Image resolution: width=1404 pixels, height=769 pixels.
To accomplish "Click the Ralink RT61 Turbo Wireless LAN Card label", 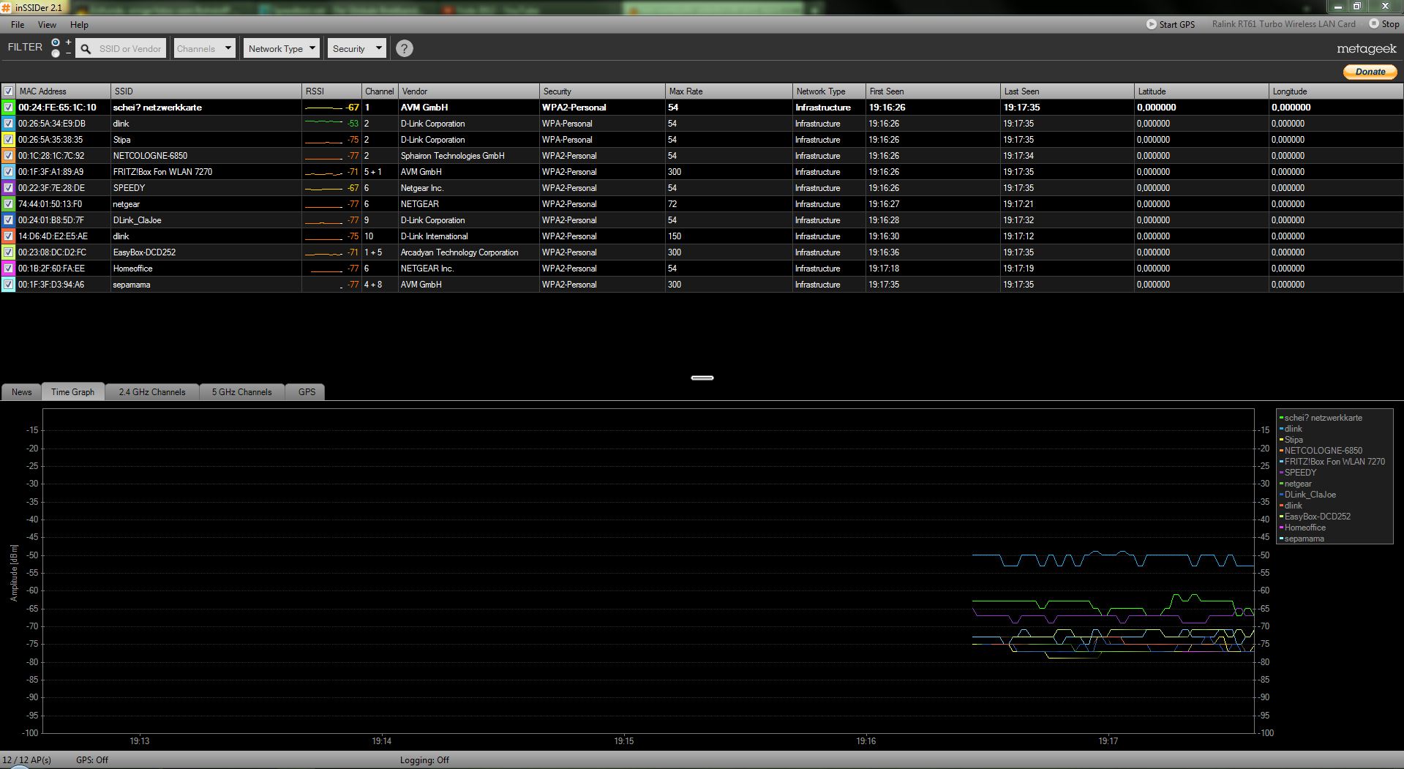I will (x=1283, y=24).
